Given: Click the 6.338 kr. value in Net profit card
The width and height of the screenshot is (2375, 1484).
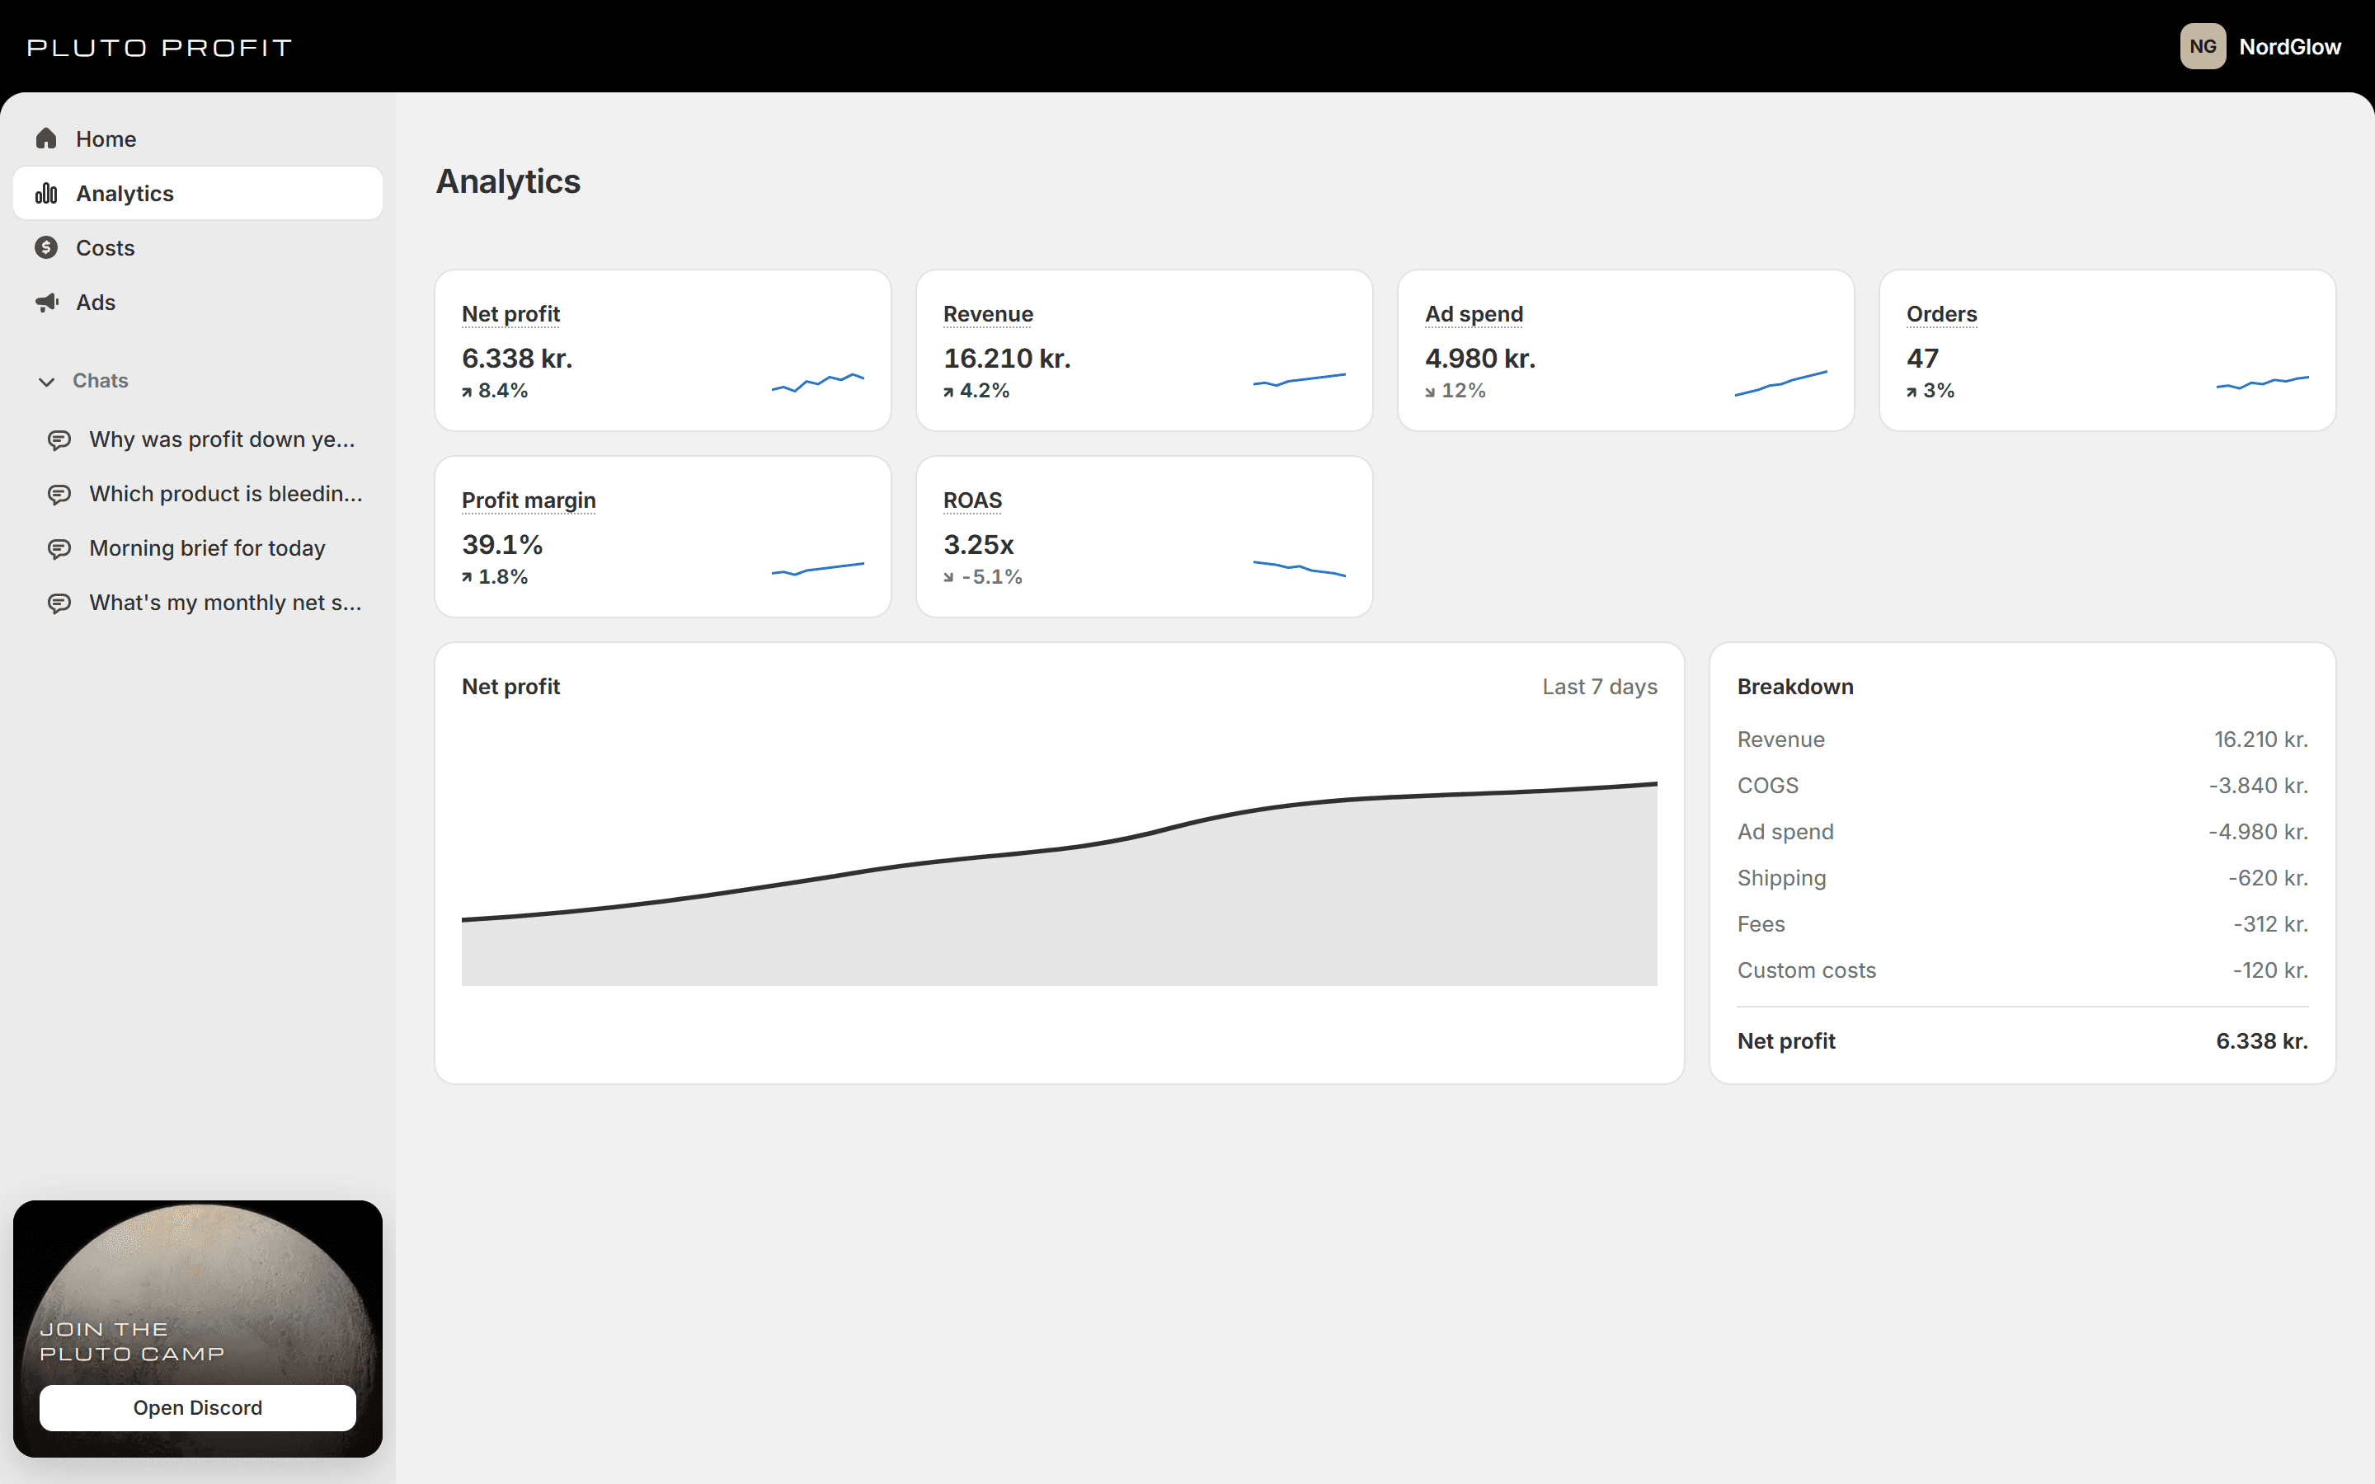Looking at the screenshot, I should (x=517, y=359).
